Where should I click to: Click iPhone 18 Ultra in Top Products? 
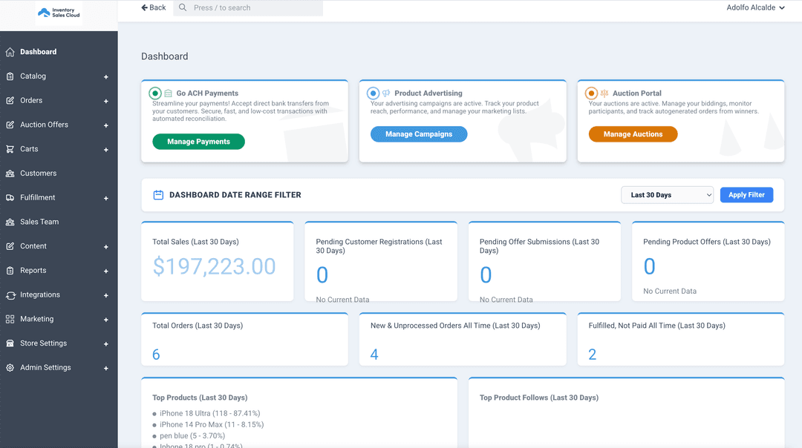209,413
